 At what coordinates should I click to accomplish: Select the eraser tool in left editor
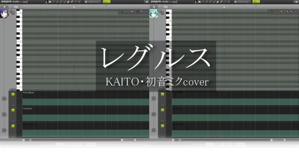click(68, 2)
